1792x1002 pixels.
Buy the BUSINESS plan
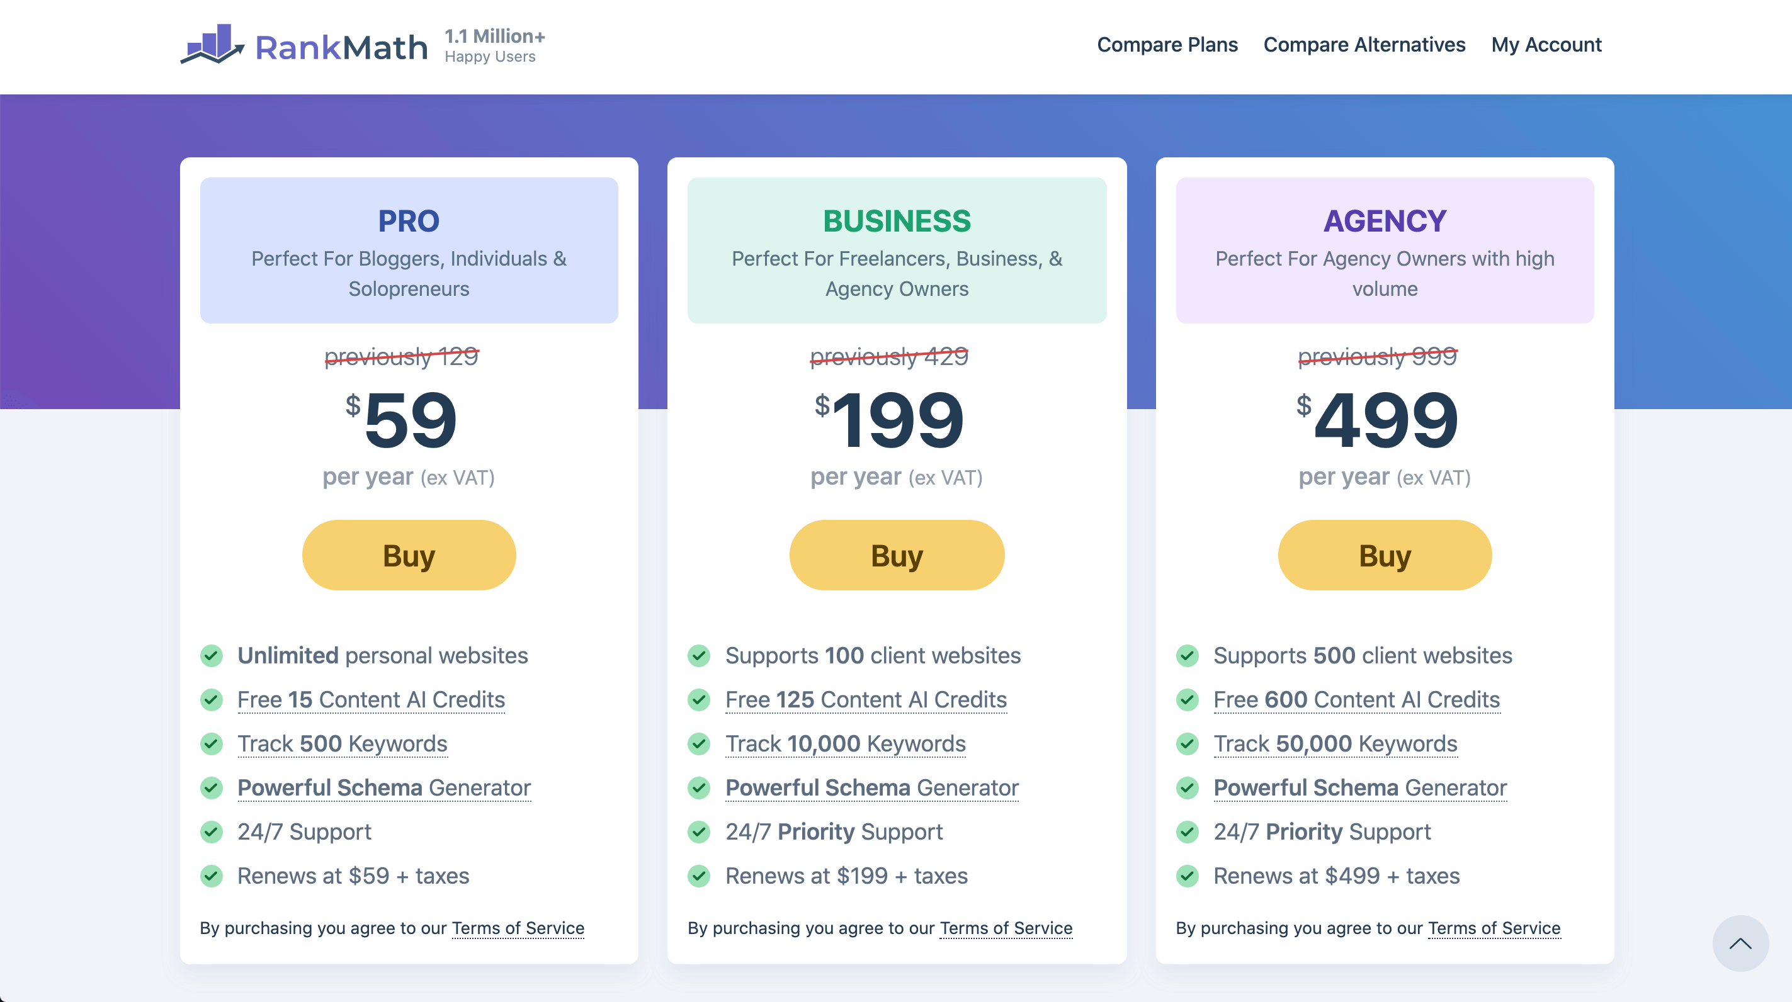tap(897, 555)
